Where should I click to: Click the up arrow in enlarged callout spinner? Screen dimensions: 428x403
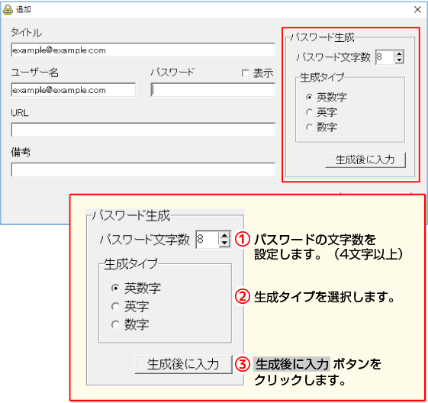point(224,235)
